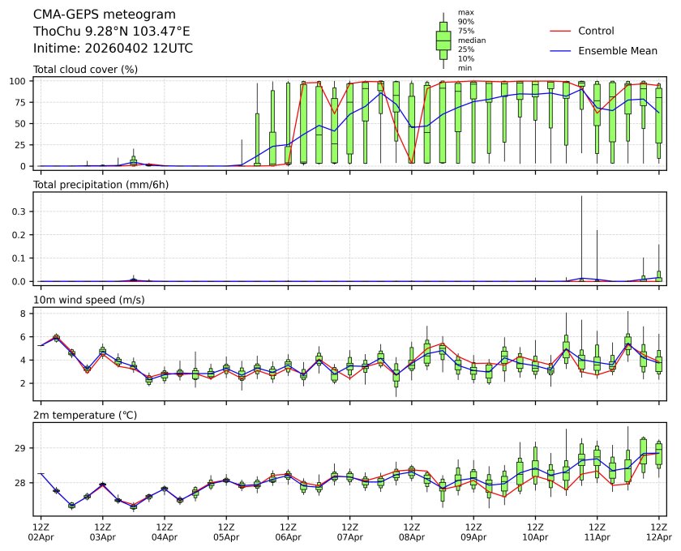
Task: Click the Initime 20260402 12UTC text
Action: click(x=113, y=49)
